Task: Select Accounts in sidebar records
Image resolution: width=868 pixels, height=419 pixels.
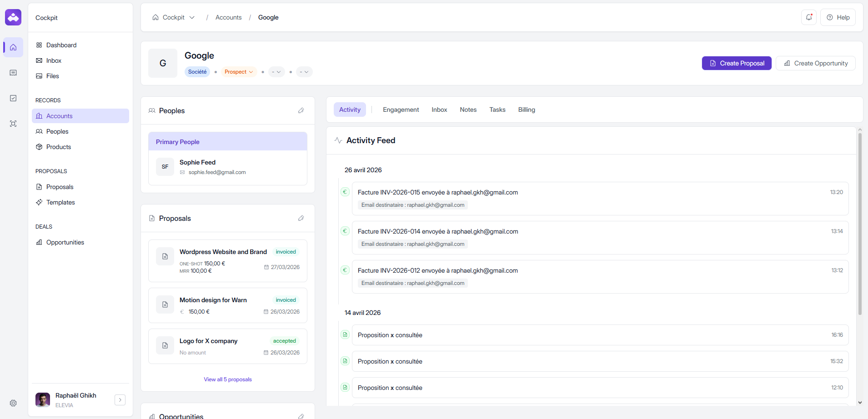Action: pos(80,116)
